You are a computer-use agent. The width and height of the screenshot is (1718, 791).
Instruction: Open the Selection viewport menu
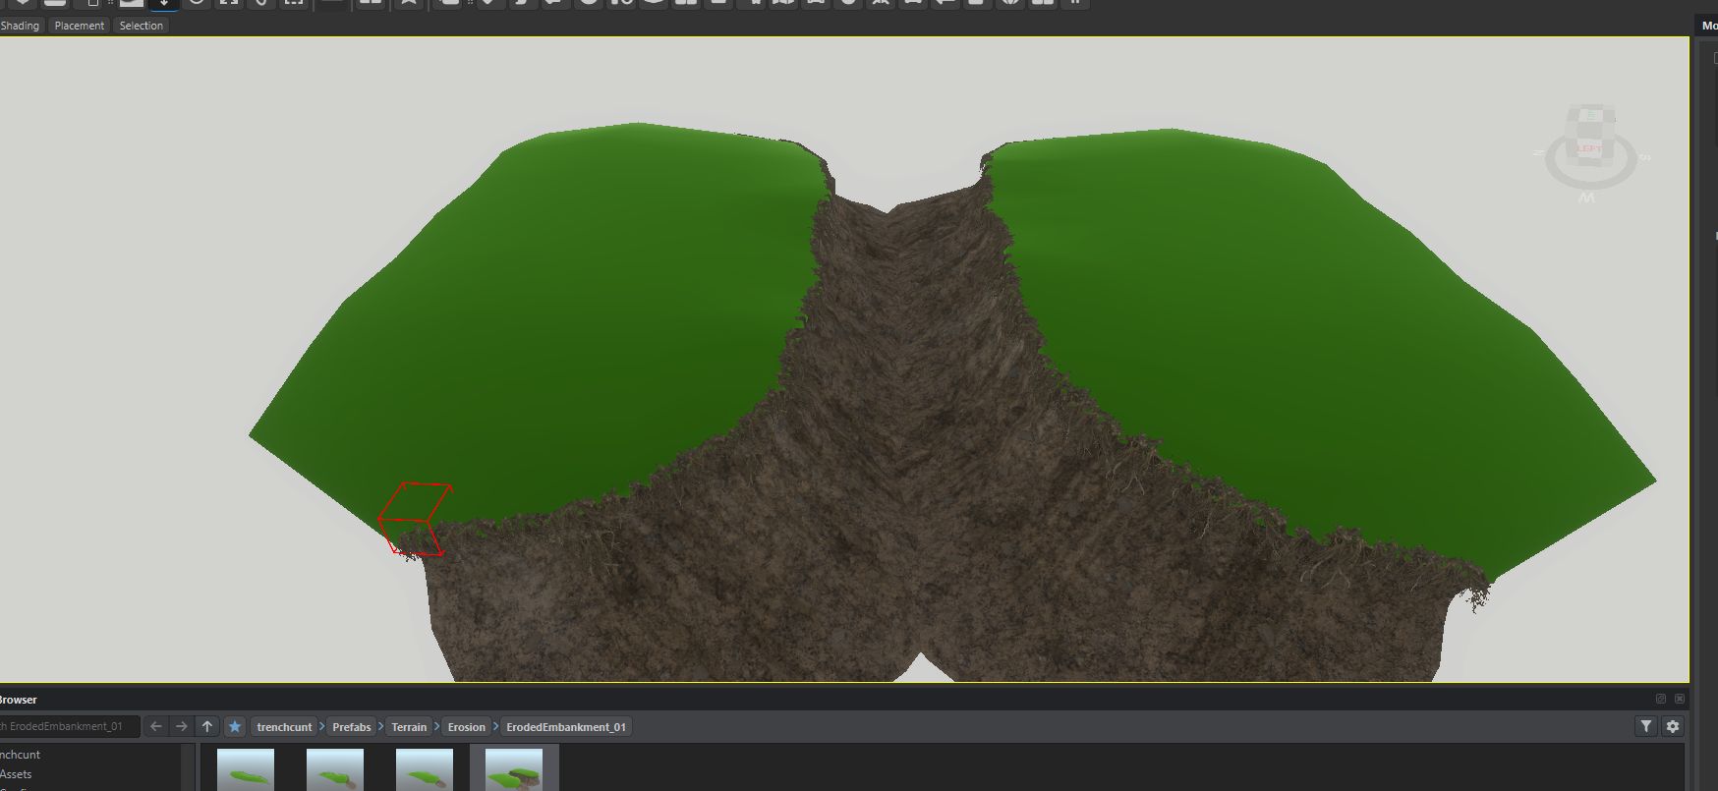142,26
